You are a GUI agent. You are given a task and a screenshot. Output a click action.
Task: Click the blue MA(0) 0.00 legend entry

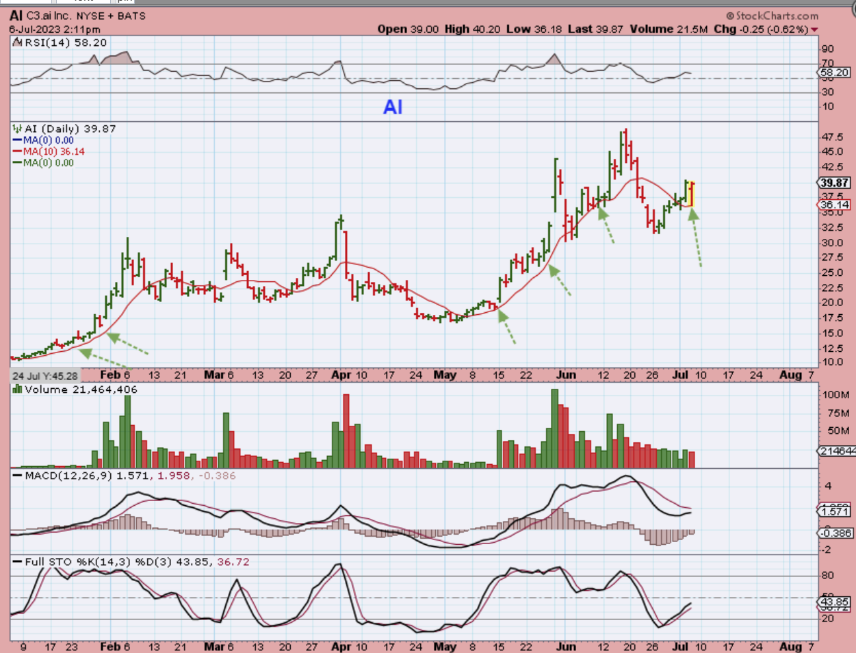pyautogui.click(x=43, y=140)
